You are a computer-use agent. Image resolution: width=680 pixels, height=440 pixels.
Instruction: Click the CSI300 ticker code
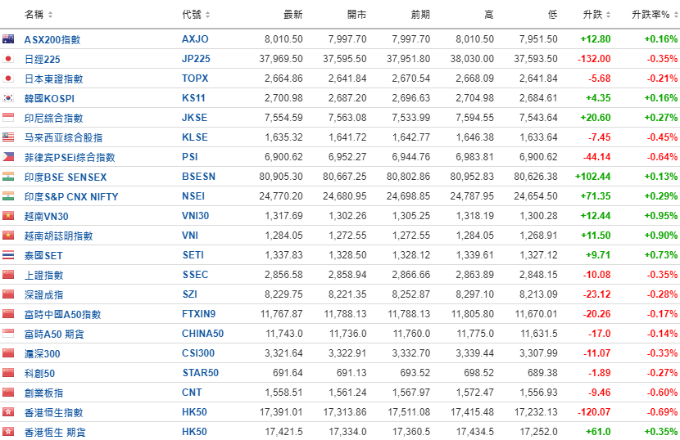click(198, 353)
